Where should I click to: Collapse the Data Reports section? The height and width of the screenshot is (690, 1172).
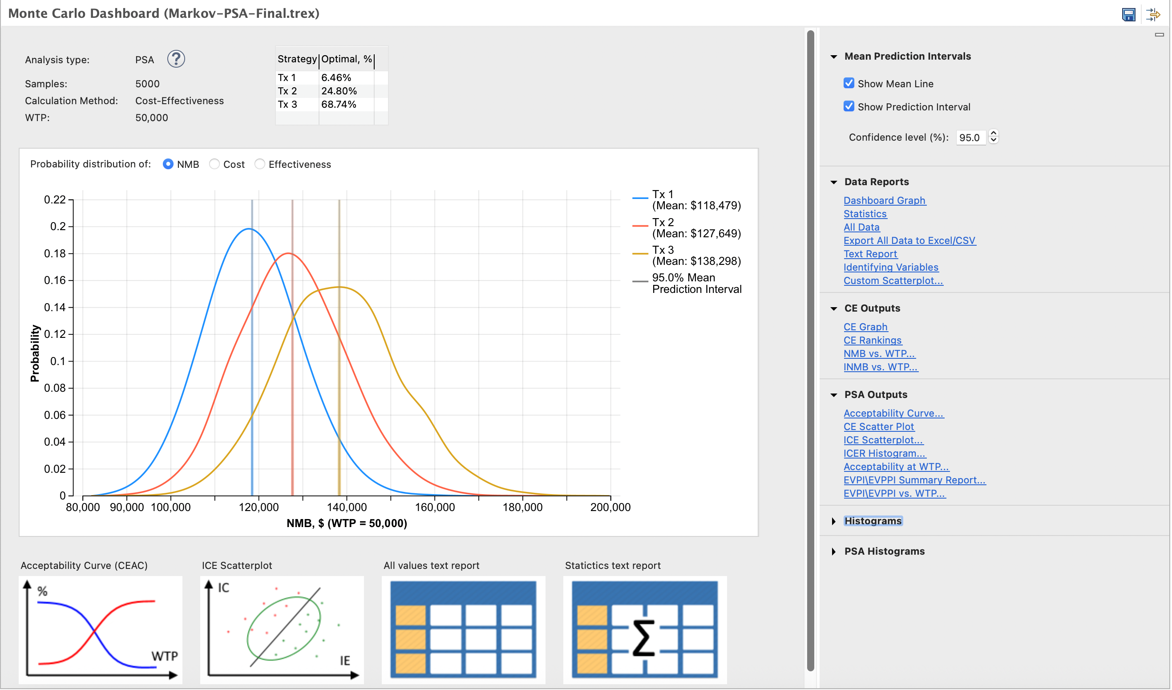coord(834,183)
